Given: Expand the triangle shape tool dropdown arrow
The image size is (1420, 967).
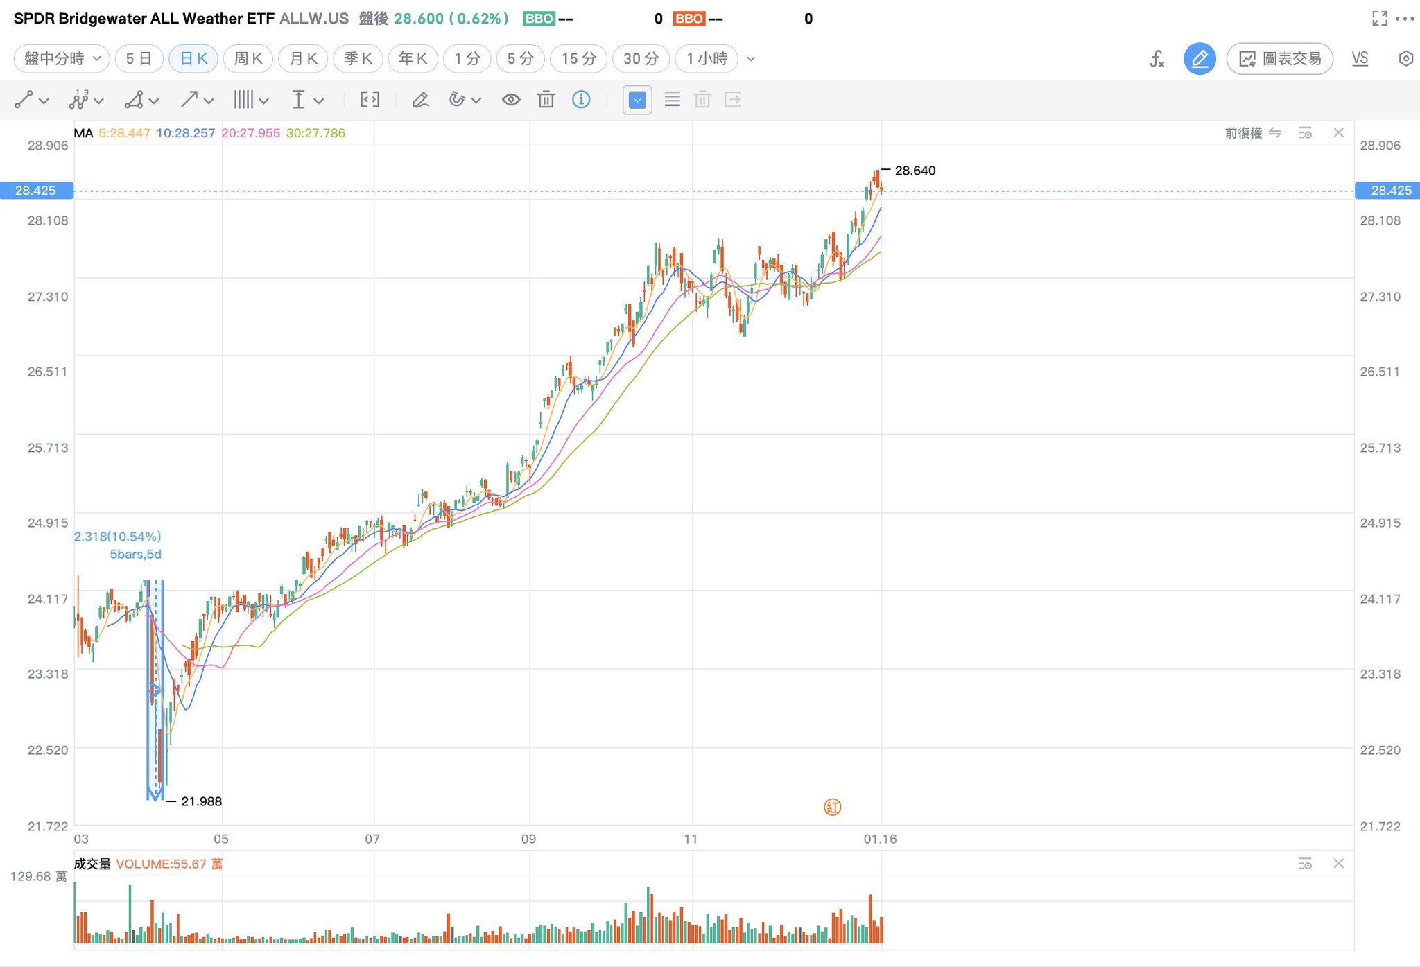Looking at the screenshot, I should (x=154, y=101).
